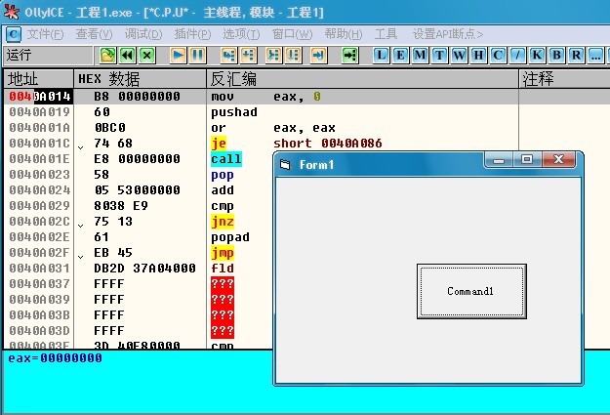Viewport: 610px width, 415px height.
Task: Open the 窗口(W) menu
Action: 292,34
